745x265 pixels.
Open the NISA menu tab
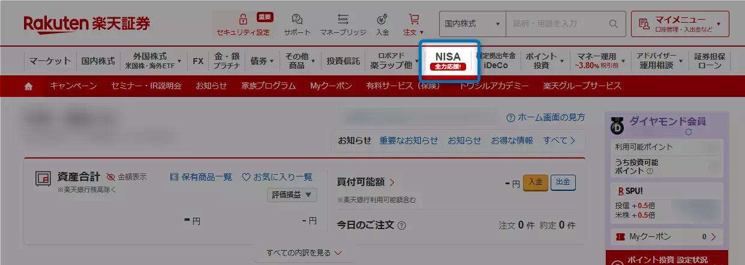pos(448,60)
